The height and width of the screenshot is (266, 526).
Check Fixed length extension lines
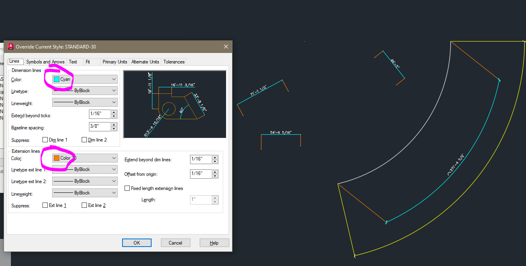coord(127,188)
